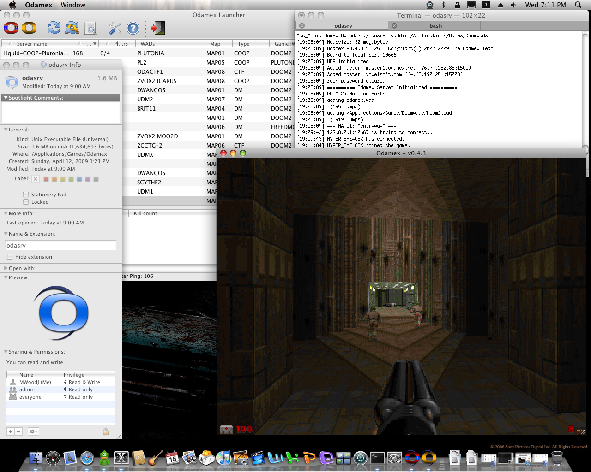Open launcher settings via wrench-screwdriver icon

pyautogui.click(x=115, y=29)
